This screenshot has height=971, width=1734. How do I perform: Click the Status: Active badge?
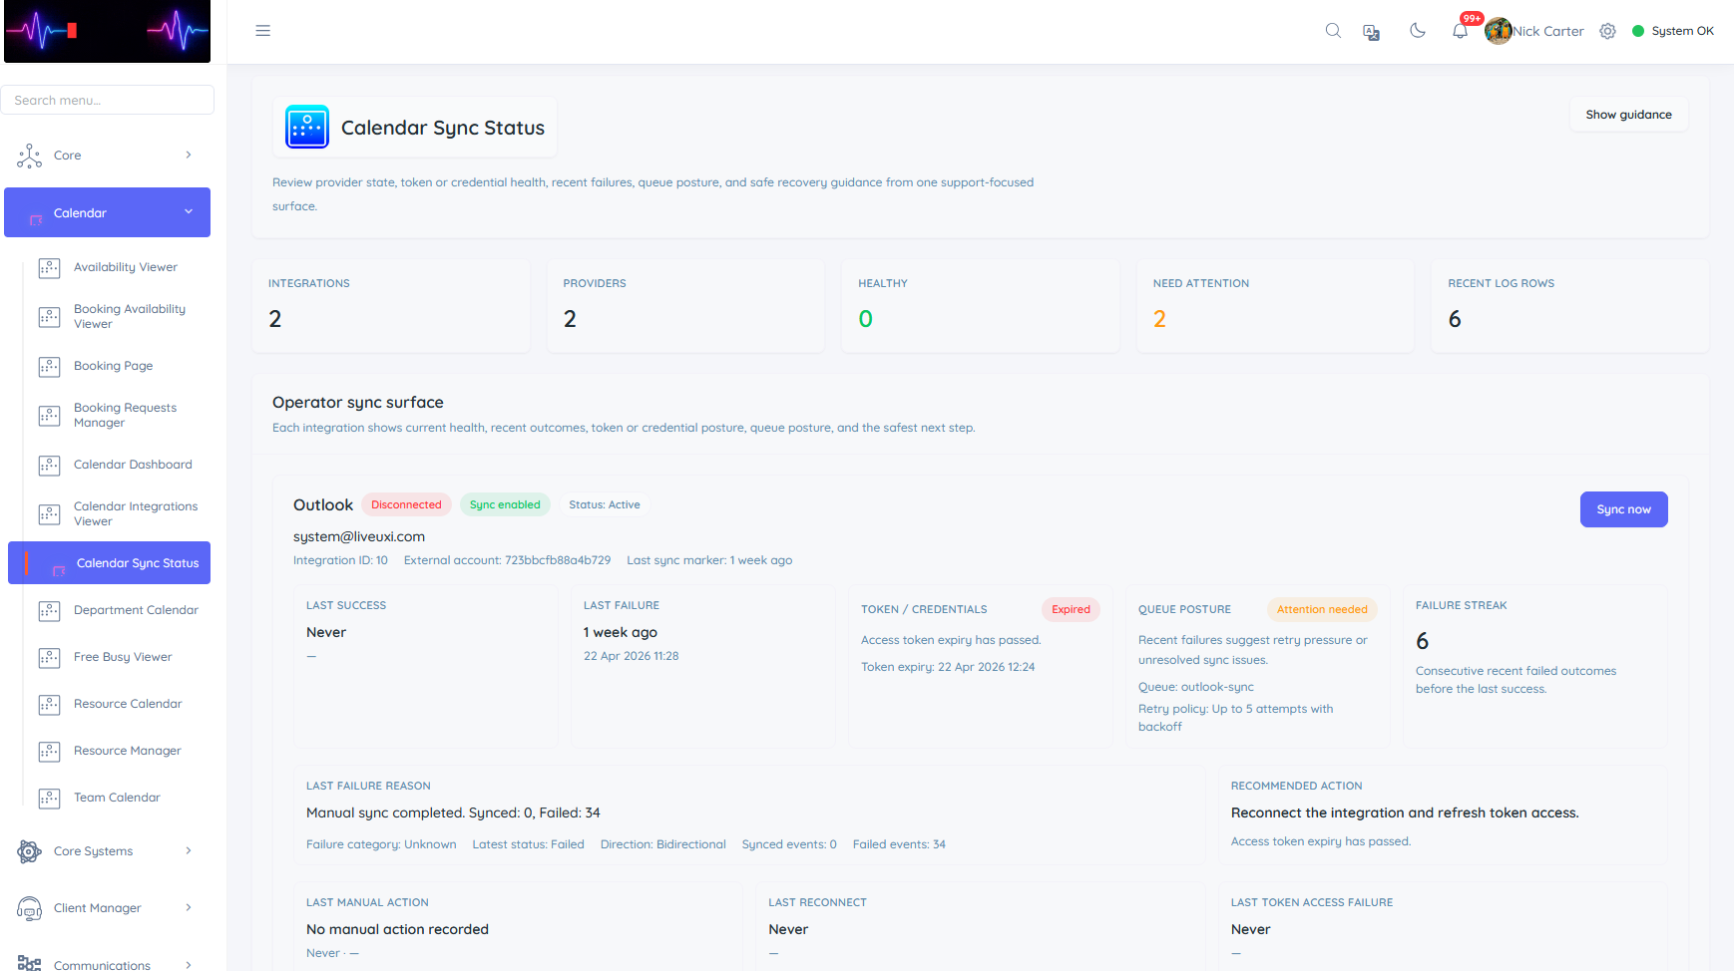click(x=605, y=504)
